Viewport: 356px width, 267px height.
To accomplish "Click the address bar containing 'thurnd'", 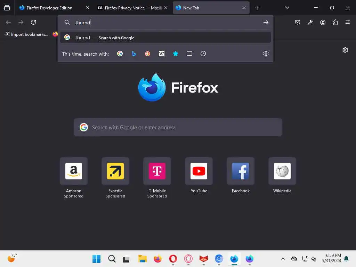I will point(165,23).
